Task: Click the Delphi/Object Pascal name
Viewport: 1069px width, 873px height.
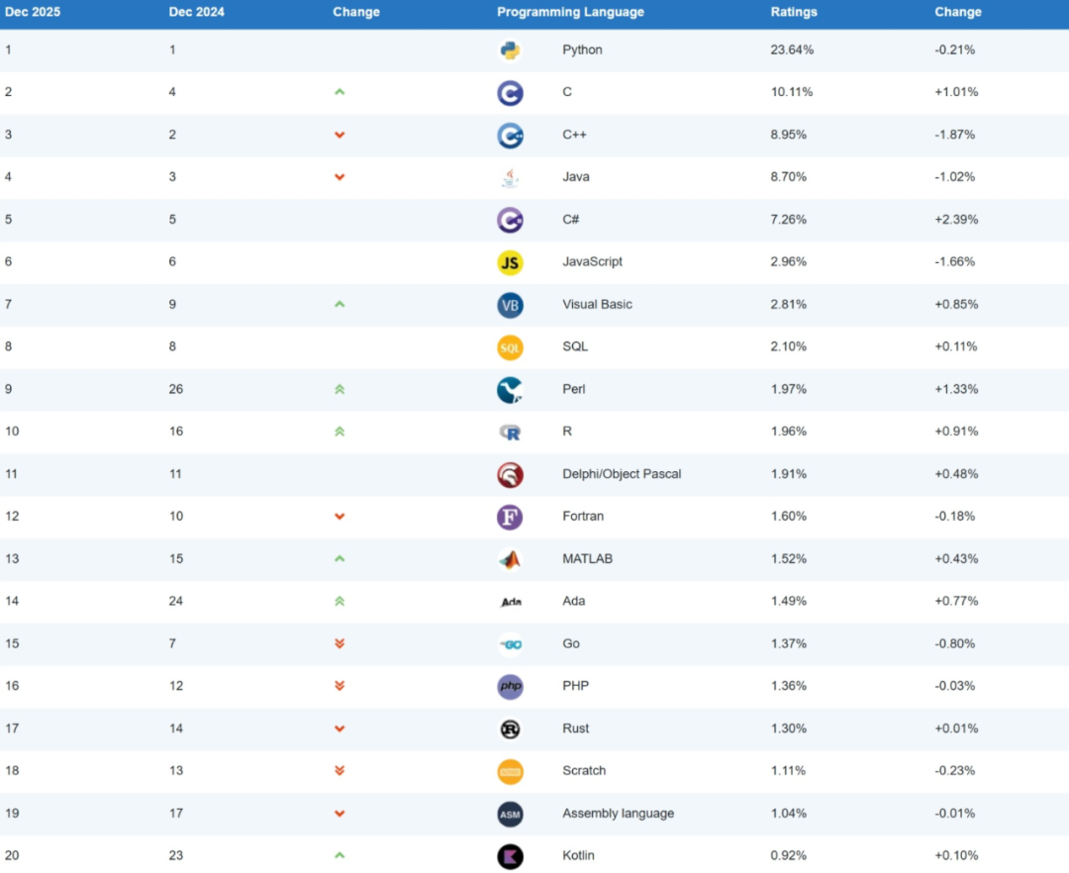Action: 621,474
